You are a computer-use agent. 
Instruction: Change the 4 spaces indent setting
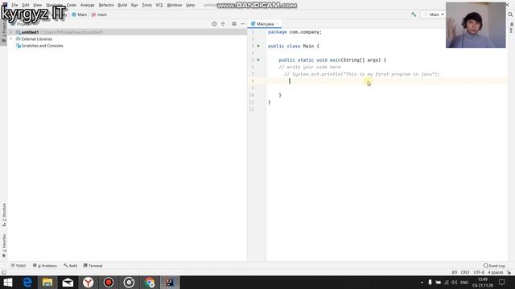coord(496,272)
